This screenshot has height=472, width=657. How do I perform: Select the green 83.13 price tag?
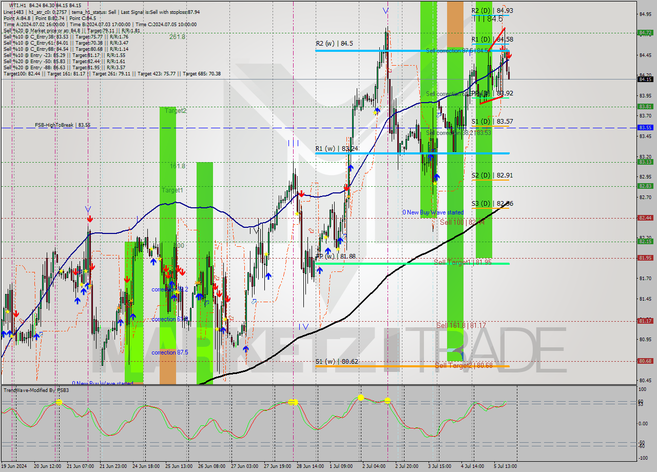645,162
